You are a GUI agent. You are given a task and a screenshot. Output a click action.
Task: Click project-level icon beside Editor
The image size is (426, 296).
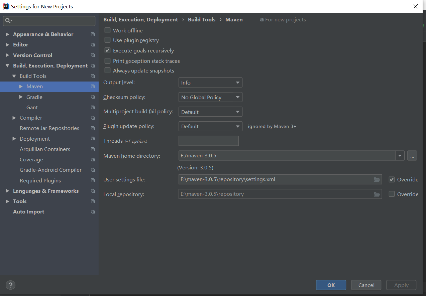(93, 45)
